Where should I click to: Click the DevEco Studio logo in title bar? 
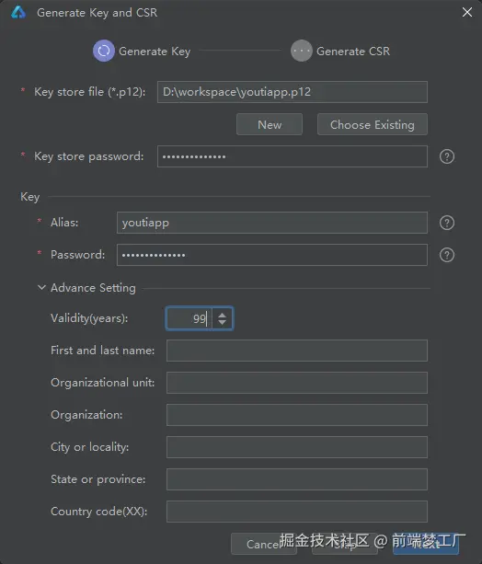[18, 13]
